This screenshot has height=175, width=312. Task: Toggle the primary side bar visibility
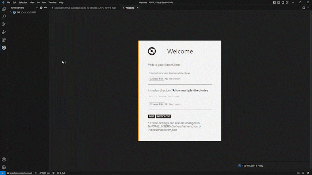coord(274,3)
